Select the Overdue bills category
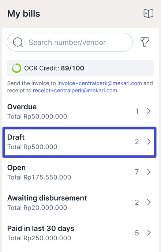 80,112
